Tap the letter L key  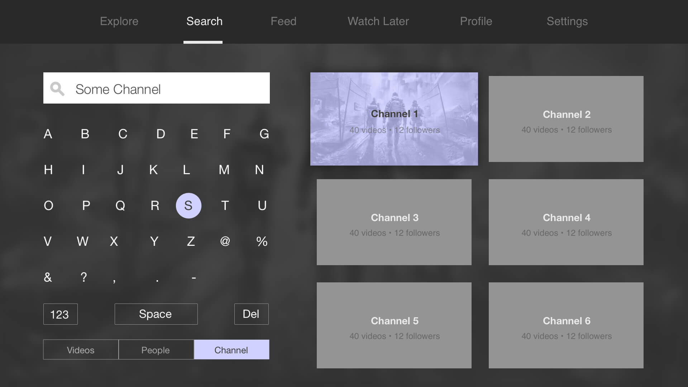[x=186, y=170]
